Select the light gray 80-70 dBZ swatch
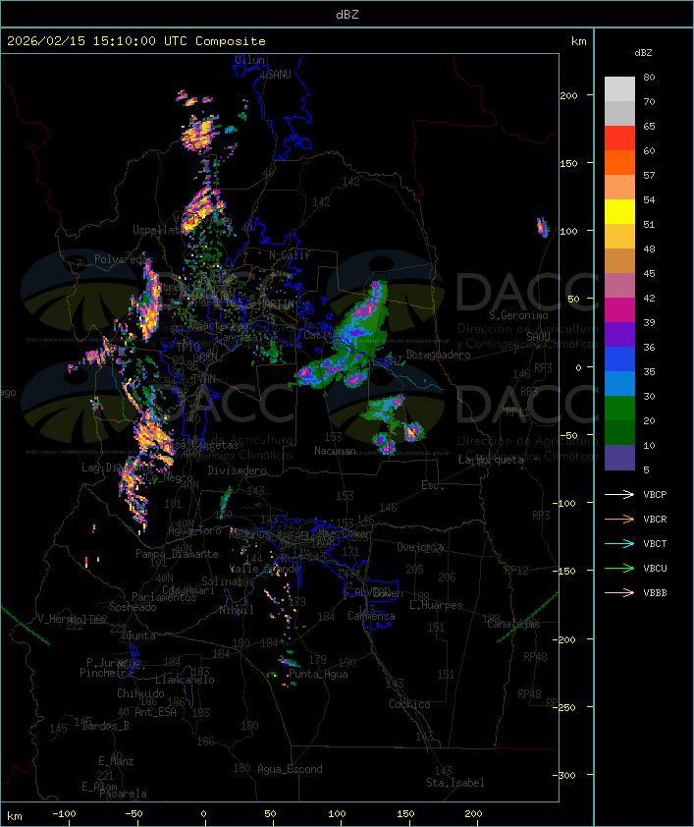Viewport: 694px width, 827px height. click(x=619, y=88)
